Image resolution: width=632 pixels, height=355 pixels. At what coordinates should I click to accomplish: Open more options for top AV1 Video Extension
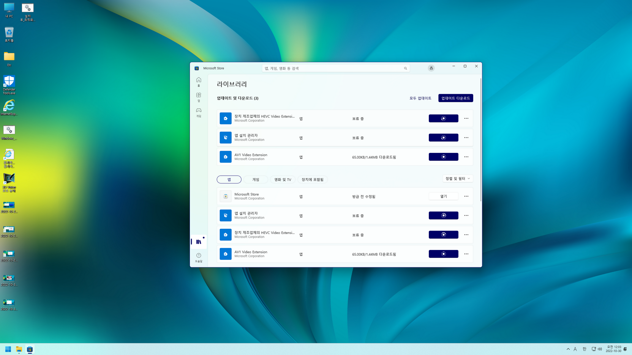click(466, 157)
